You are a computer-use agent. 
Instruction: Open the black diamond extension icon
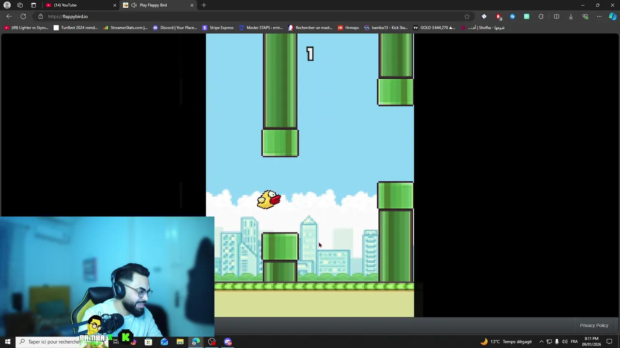coord(484,16)
